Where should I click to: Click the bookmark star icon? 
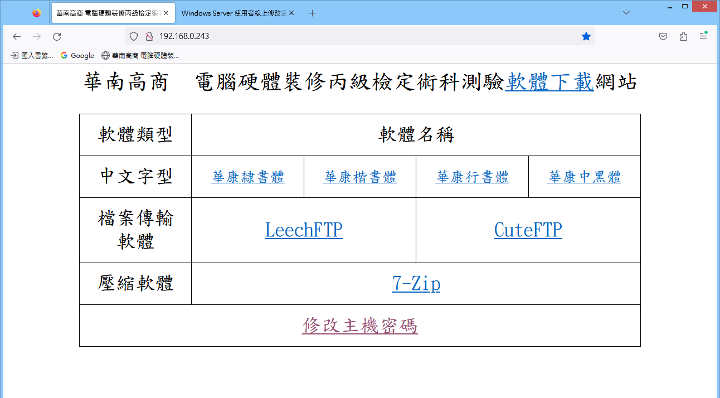[586, 37]
